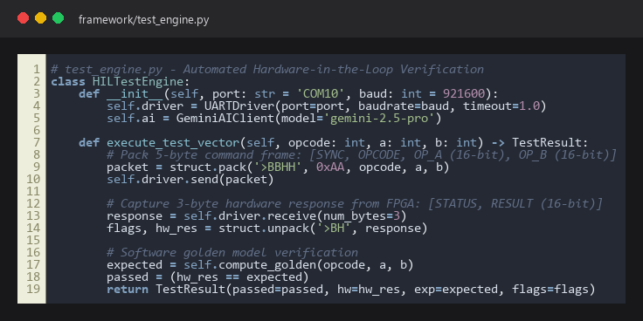Click the flags=flags argument
643x321 pixels.
point(551,290)
